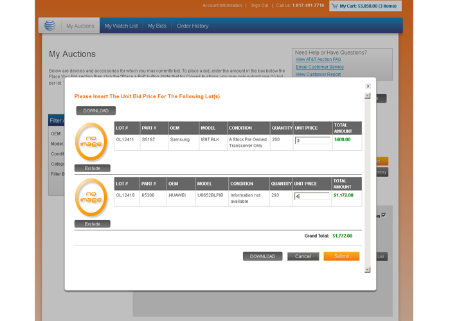
Task: Open the My Auctions tab
Action: (80, 26)
